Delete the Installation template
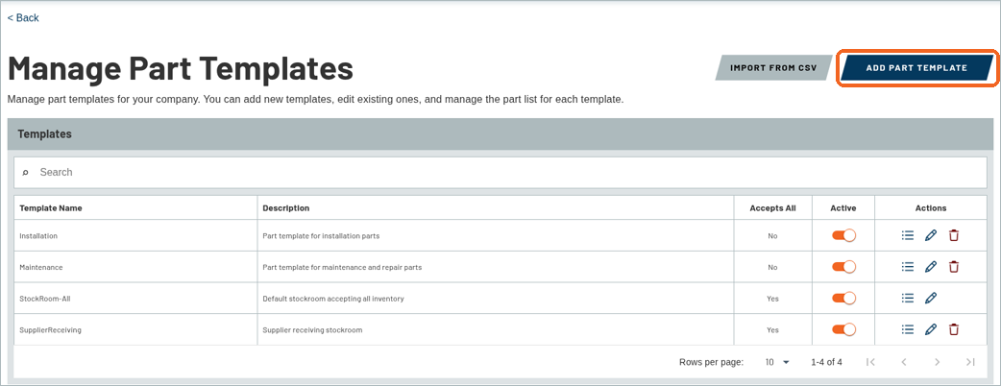The height and width of the screenshot is (386, 1001). point(954,235)
